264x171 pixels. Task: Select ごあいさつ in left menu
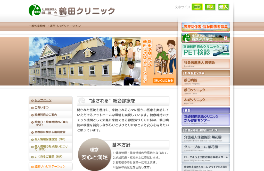coord(51,108)
